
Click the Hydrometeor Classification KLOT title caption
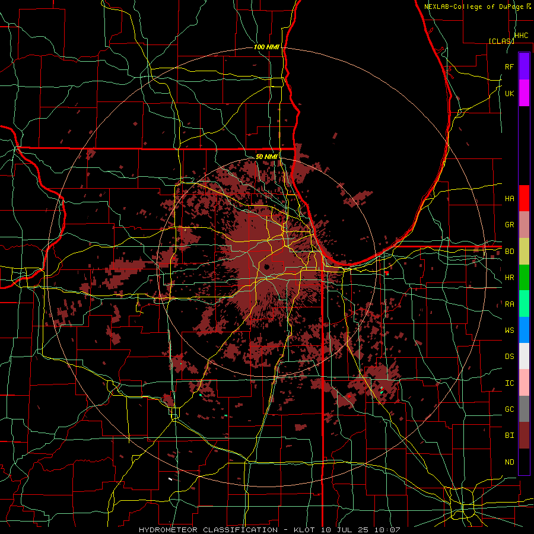(x=269, y=530)
